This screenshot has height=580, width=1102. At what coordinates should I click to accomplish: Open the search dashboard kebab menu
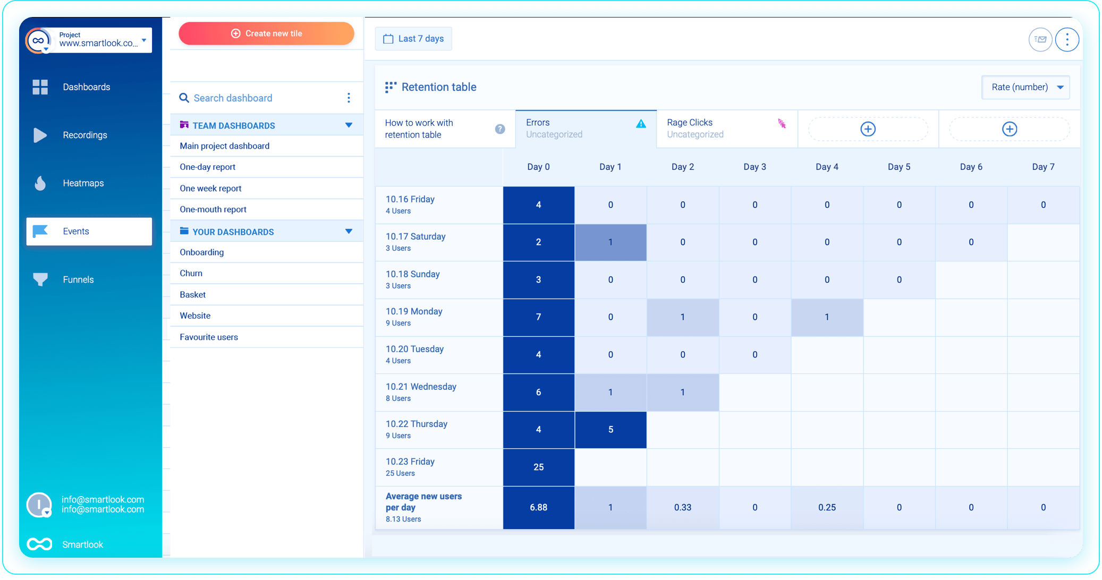click(x=349, y=98)
